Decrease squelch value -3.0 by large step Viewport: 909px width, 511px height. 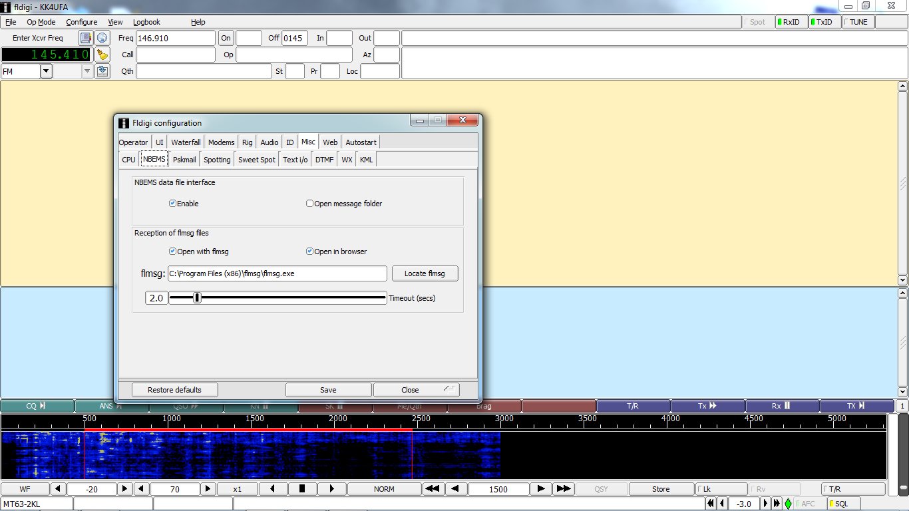tap(711, 504)
